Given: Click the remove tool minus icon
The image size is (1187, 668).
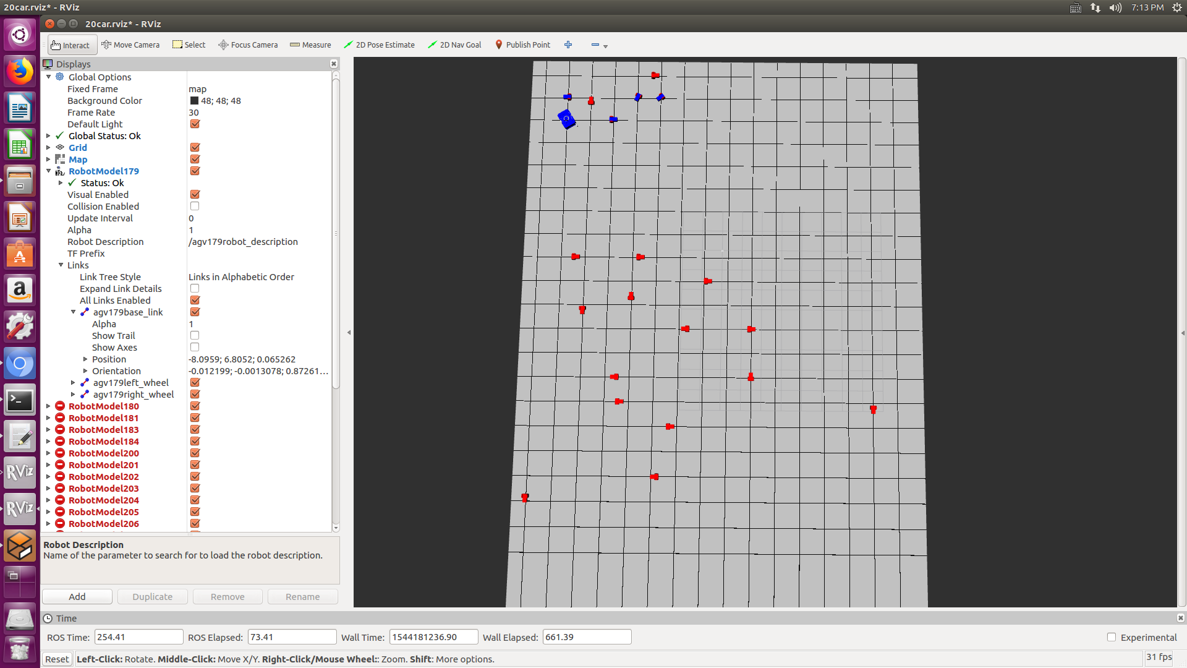Looking at the screenshot, I should tap(595, 45).
